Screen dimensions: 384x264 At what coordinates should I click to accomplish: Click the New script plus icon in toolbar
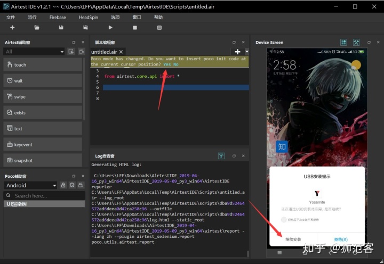tap(12, 28)
